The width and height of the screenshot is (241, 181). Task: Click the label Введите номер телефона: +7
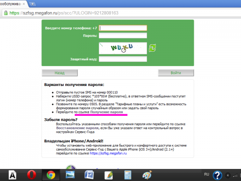point(71,28)
